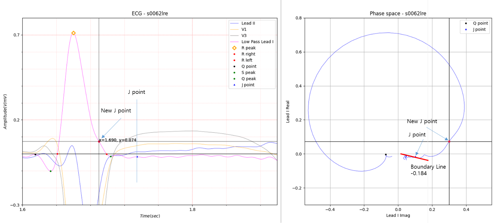
Task: Click the "Lead I Real" y-axis label
Action: tap(288, 112)
